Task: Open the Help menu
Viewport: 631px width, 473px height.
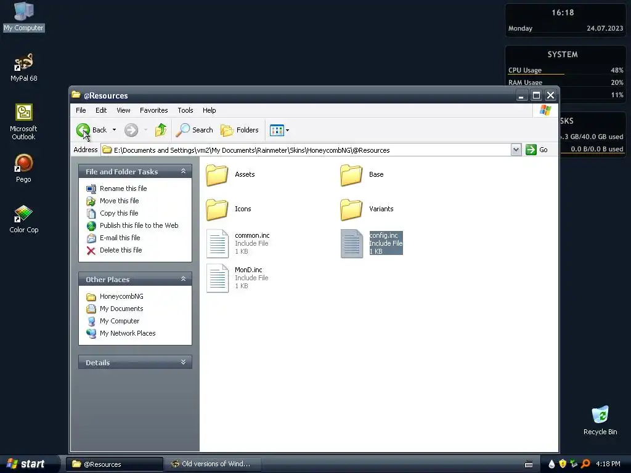Action: pyautogui.click(x=209, y=110)
